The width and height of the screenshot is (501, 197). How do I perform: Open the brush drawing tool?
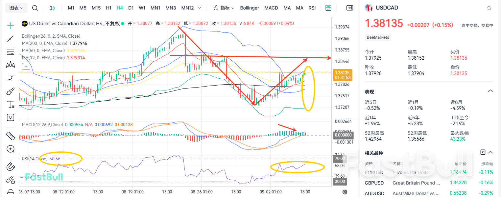pos(10,91)
